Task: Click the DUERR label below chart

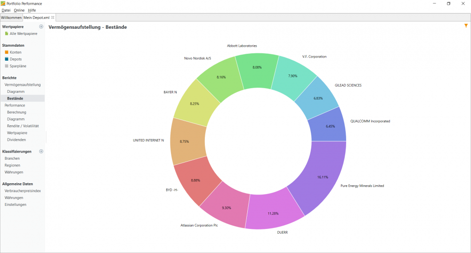Action: coord(282,232)
